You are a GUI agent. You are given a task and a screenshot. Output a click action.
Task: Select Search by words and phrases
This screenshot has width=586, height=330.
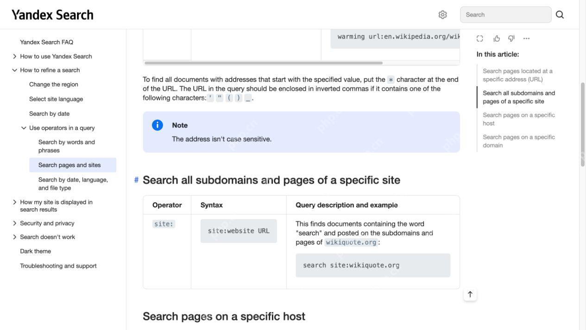click(67, 146)
